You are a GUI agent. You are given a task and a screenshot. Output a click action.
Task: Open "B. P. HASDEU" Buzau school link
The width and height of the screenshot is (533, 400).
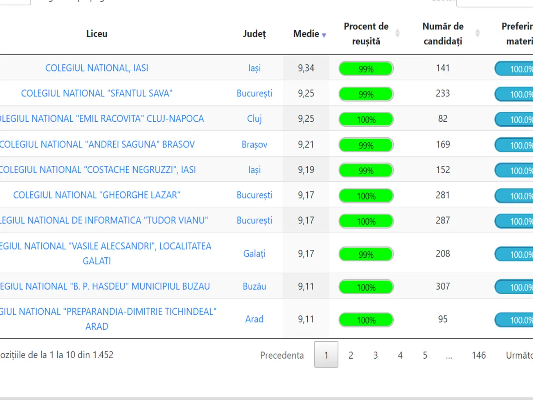pos(105,286)
